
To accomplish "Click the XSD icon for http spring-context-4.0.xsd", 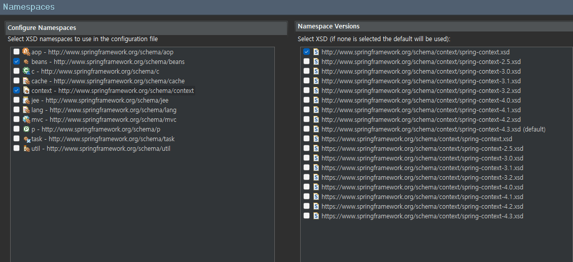I will pos(316,100).
